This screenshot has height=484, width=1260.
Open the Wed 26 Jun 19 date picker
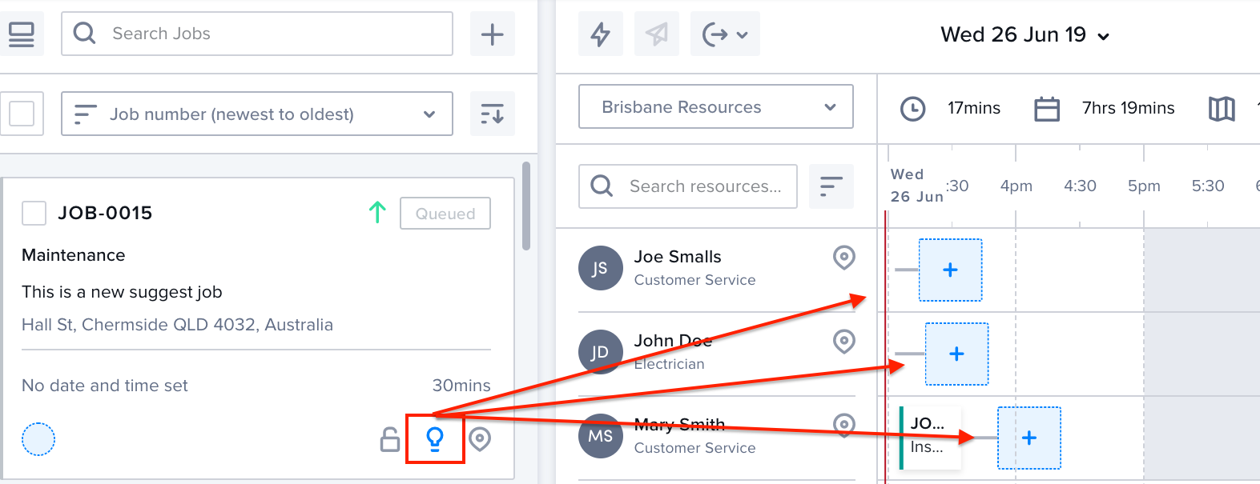click(x=1025, y=35)
